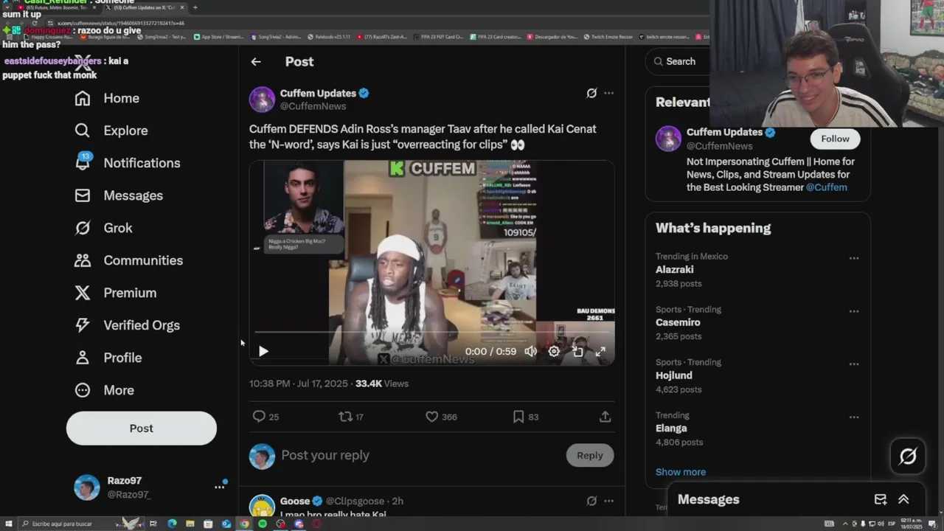Switch to Cuffem Updates on X tab

point(144,7)
